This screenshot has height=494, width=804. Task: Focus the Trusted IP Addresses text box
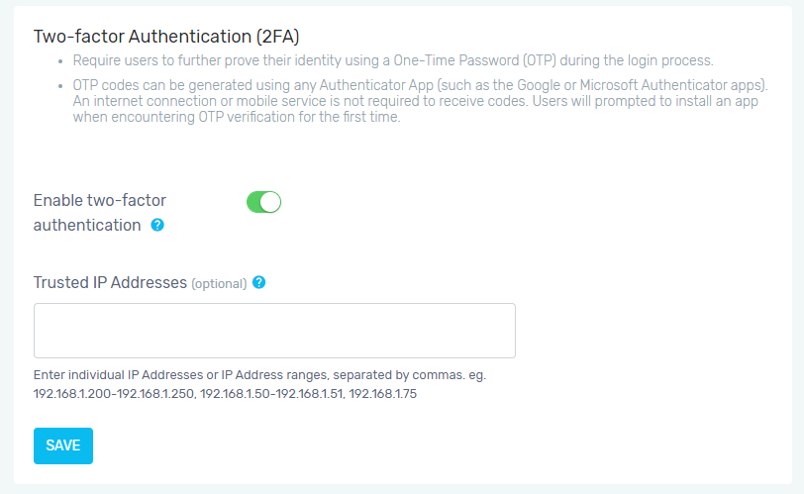[x=274, y=331]
